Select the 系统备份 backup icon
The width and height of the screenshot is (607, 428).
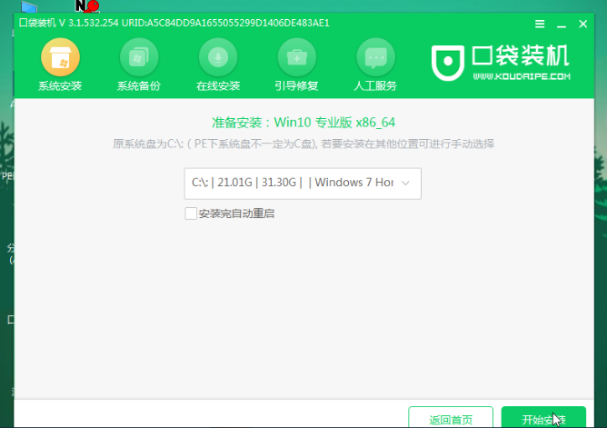[x=139, y=58]
